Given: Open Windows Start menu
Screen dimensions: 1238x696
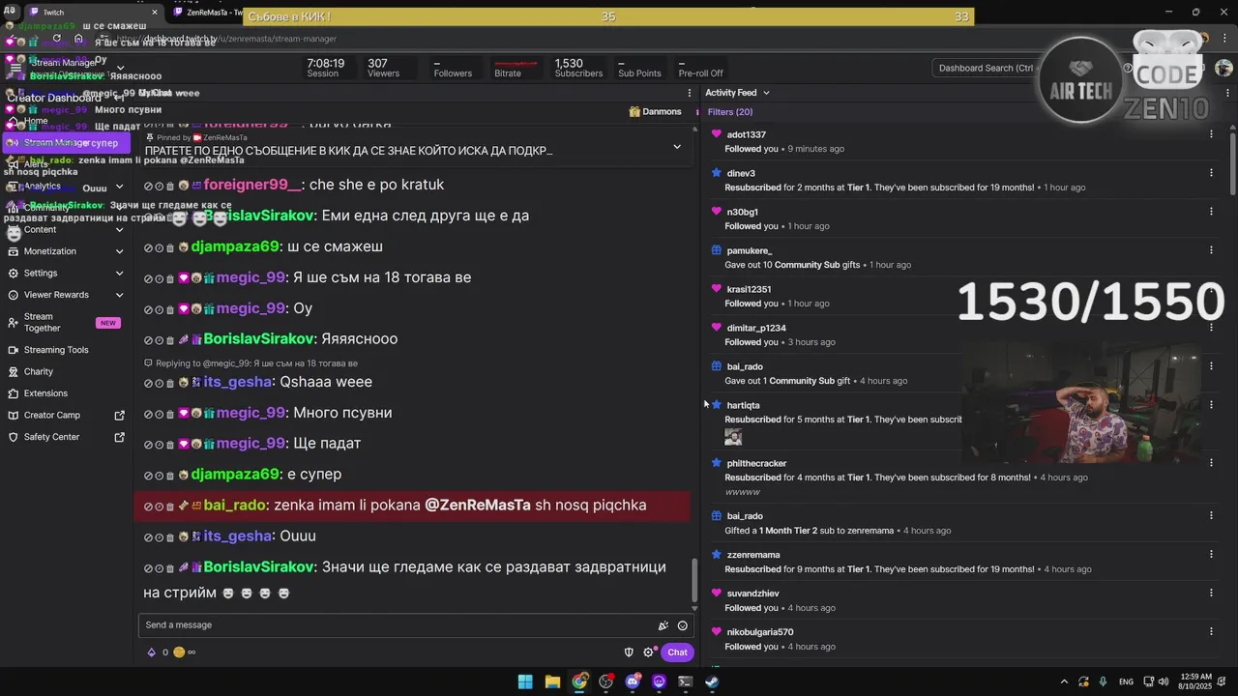Looking at the screenshot, I should pyautogui.click(x=525, y=681).
